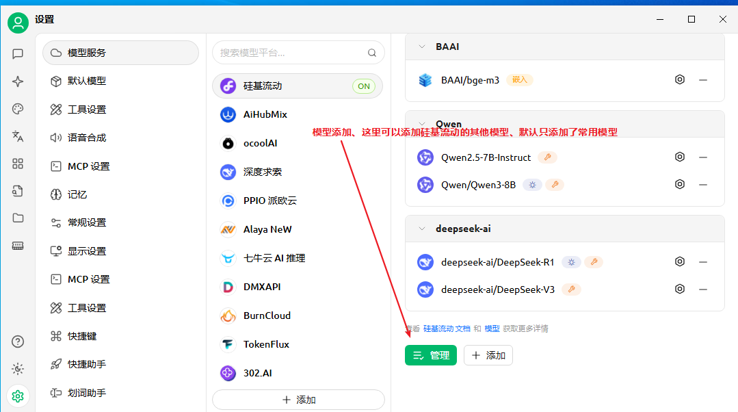The width and height of the screenshot is (738, 412).
Task: Click 添加 button below provider list
Action: click(298, 400)
